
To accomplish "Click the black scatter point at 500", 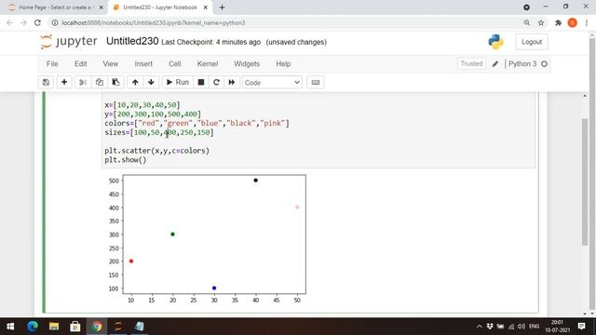I will [256, 181].
